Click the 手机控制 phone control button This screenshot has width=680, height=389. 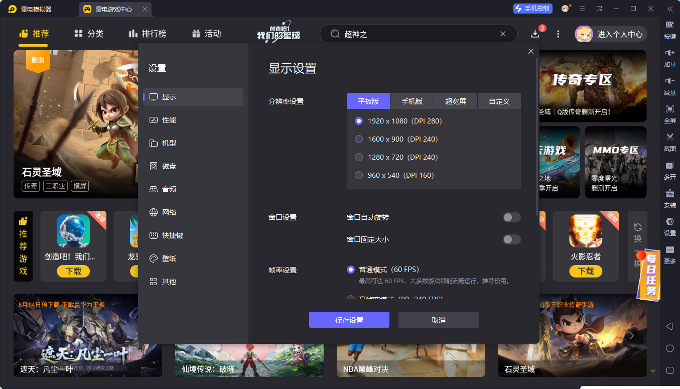(533, 9)
